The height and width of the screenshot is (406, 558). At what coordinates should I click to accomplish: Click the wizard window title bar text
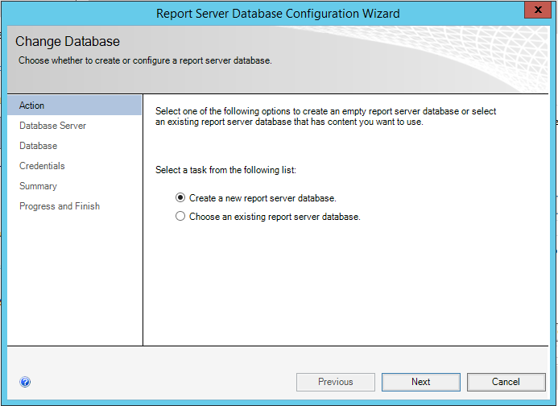[x=278, y=13]
